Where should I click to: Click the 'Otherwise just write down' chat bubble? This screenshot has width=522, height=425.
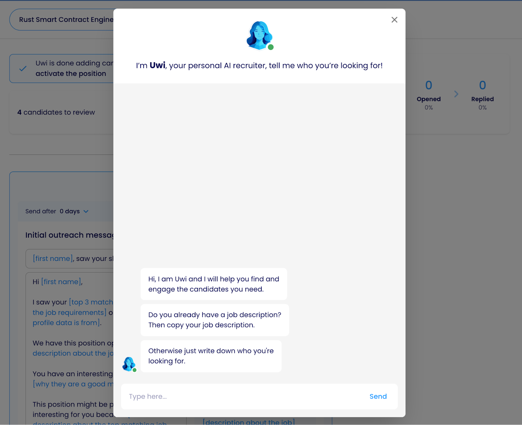(211, 356)
